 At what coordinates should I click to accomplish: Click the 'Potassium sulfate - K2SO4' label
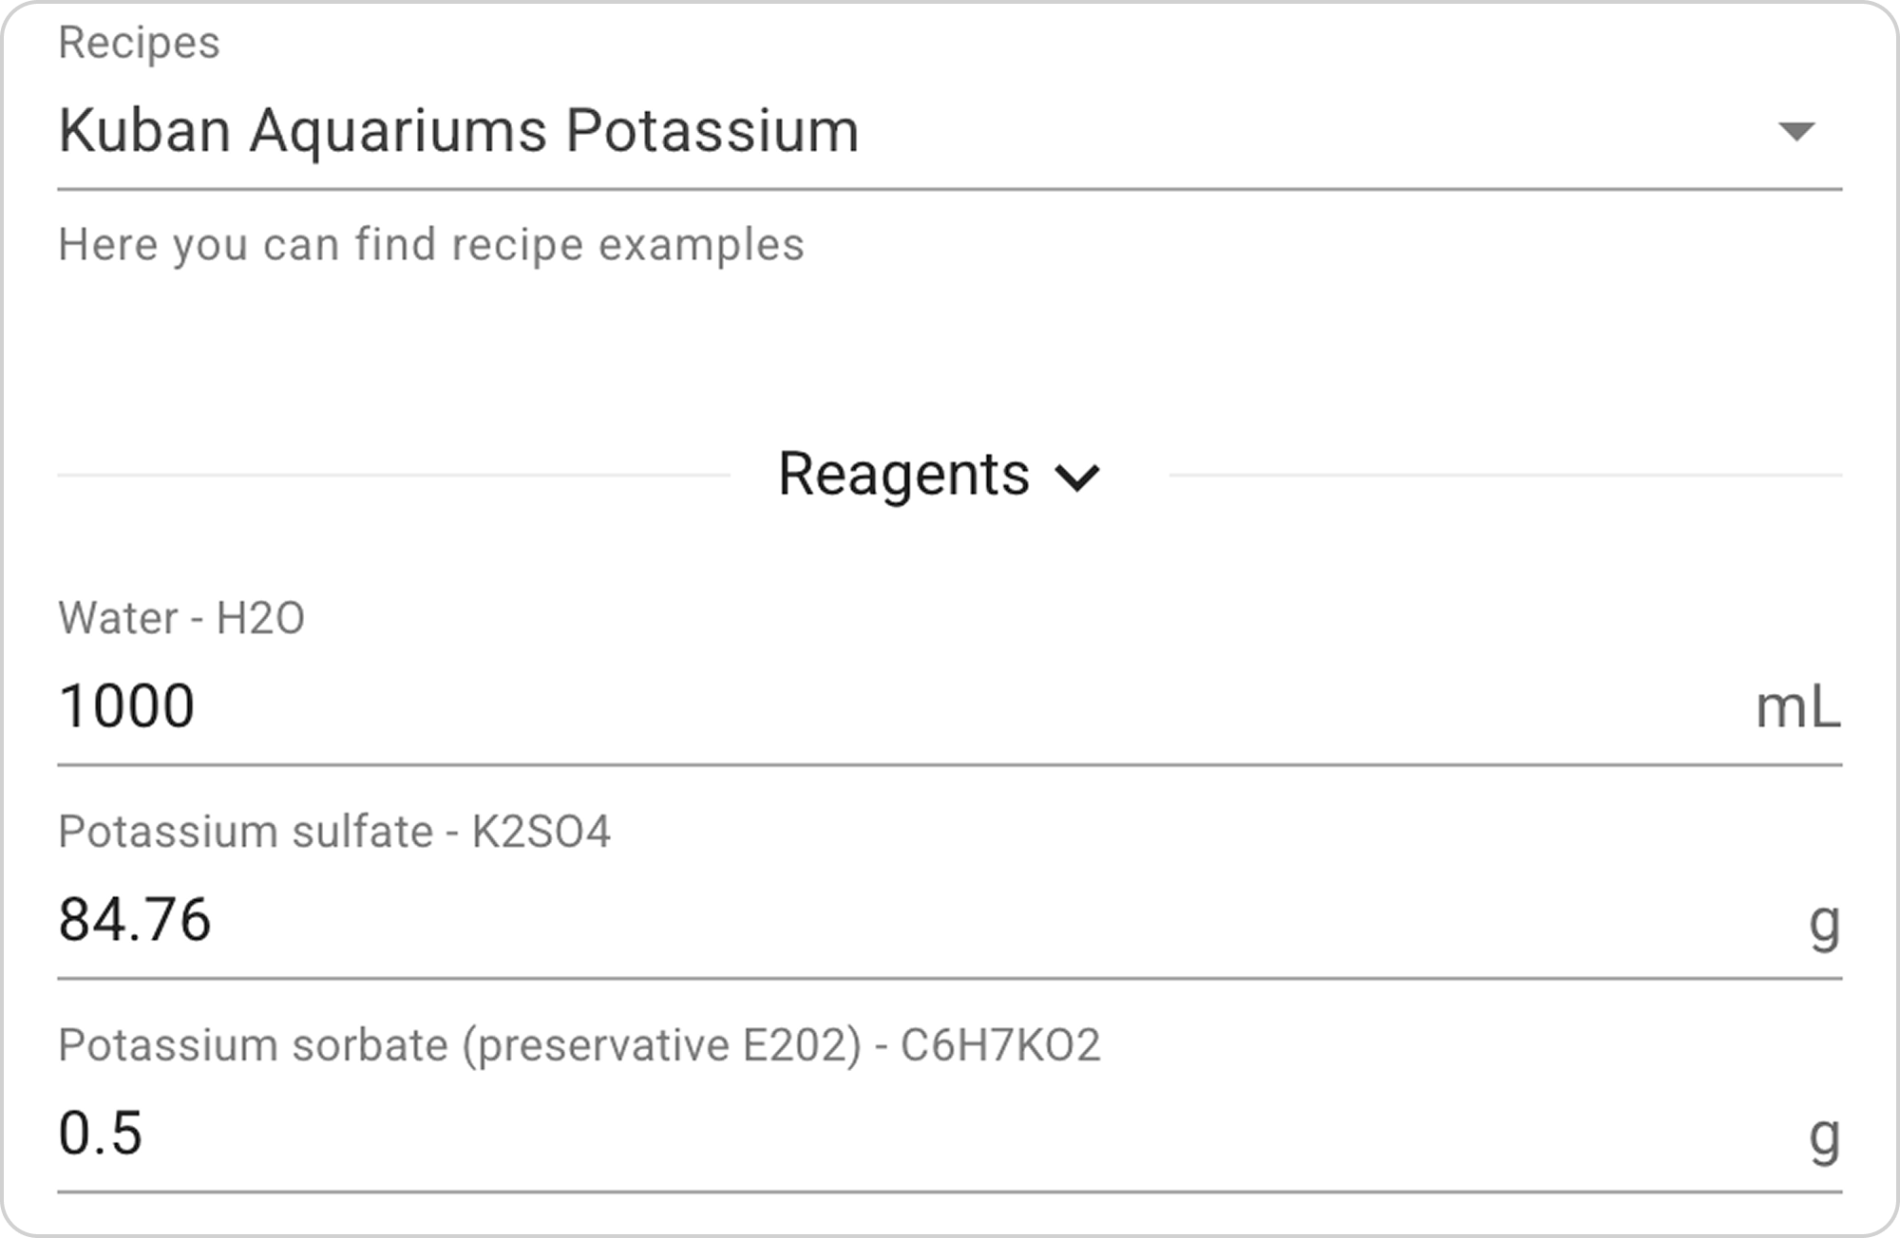click(334, 832)
